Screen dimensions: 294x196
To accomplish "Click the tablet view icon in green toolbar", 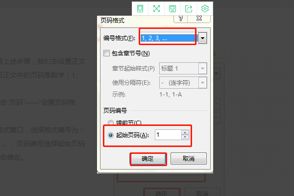I will pyautogui.click(x=140, y=9).
